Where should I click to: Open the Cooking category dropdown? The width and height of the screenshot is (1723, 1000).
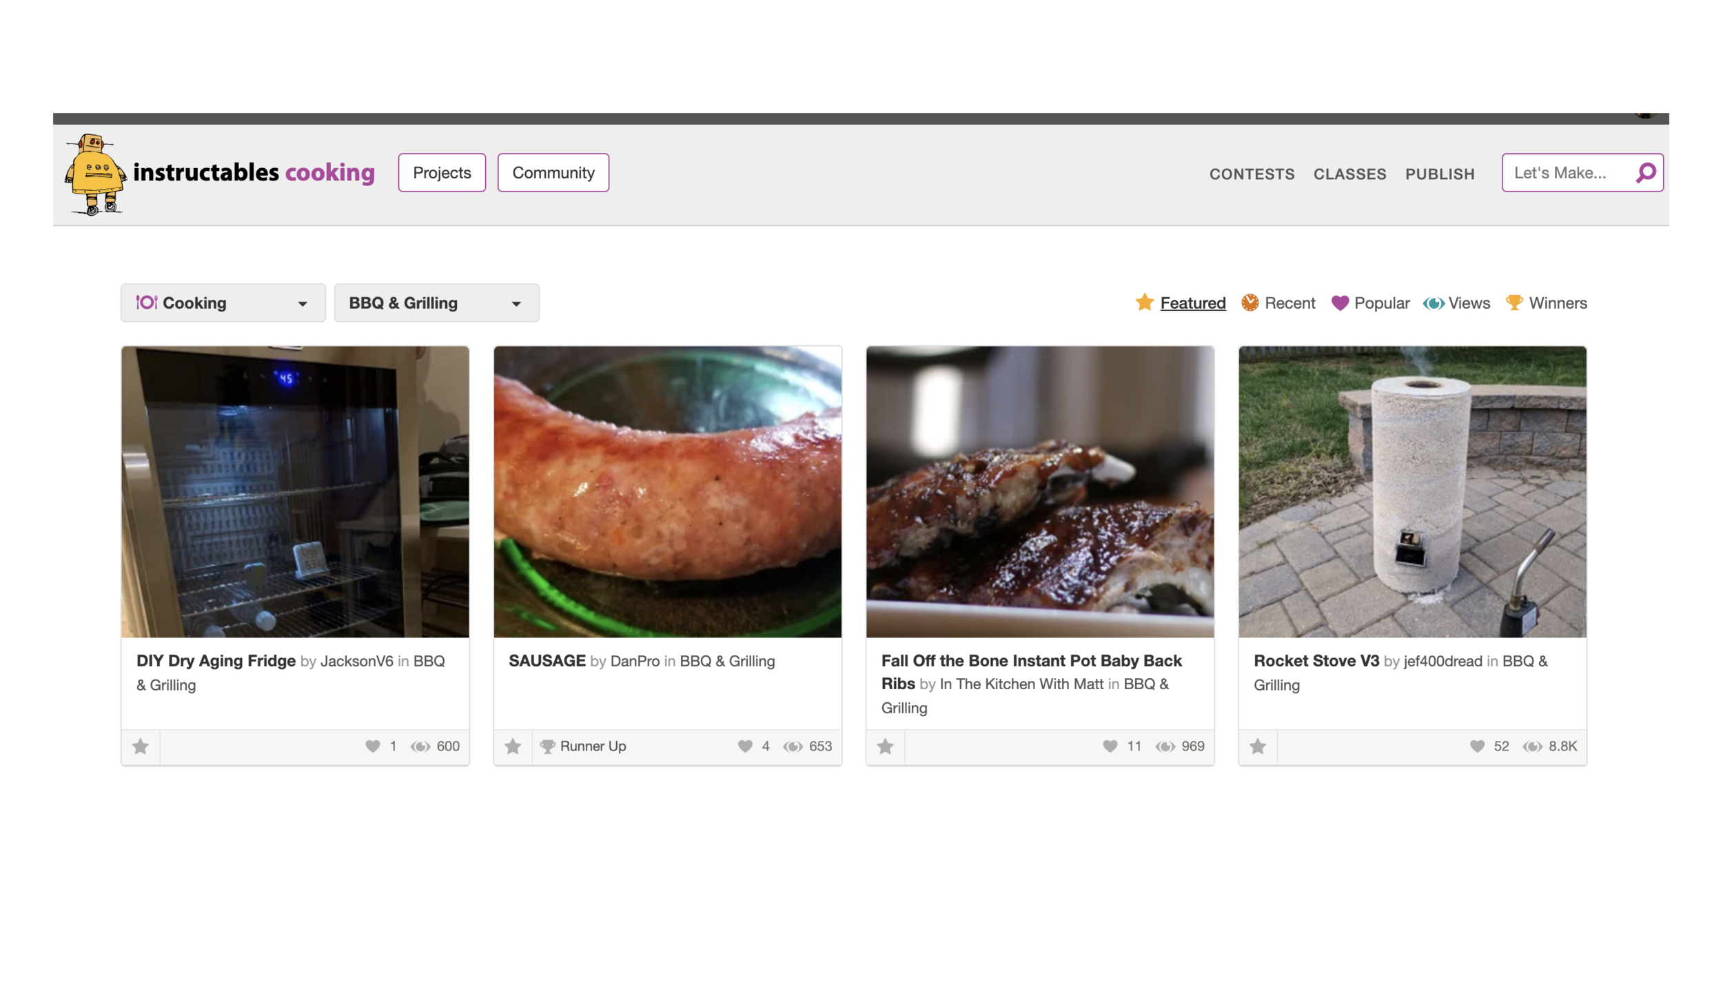coord(223,303)
